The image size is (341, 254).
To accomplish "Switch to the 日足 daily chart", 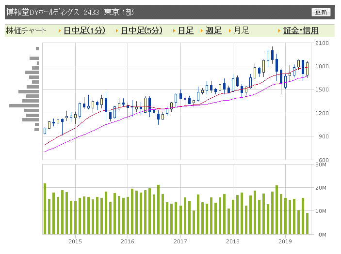I will (186, 30).
